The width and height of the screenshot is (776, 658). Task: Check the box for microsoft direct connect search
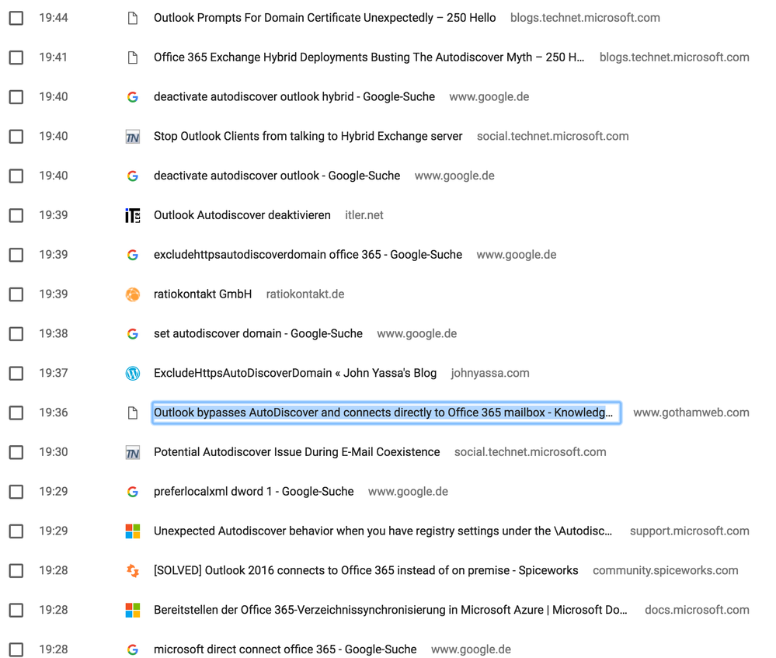tap(16, 649)
